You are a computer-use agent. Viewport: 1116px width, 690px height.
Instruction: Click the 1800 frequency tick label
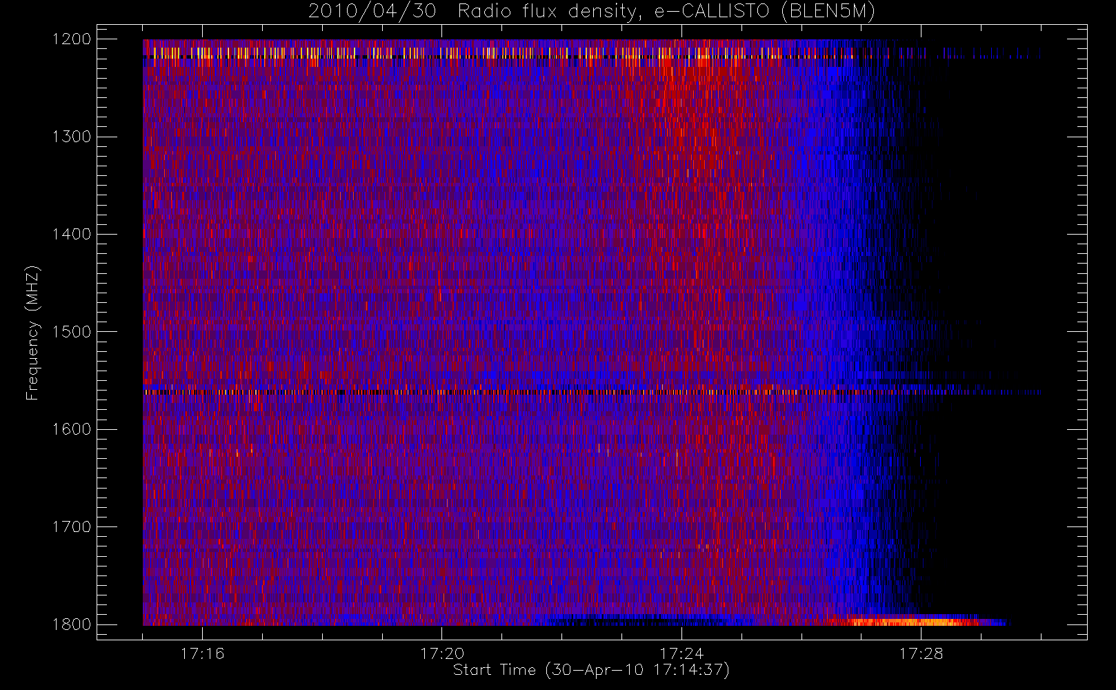pyautogui.click(x=72, y=624)
